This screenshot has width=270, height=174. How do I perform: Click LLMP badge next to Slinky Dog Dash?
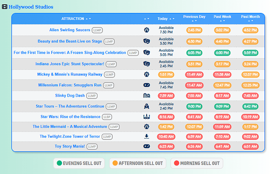(x=92, y=96)
